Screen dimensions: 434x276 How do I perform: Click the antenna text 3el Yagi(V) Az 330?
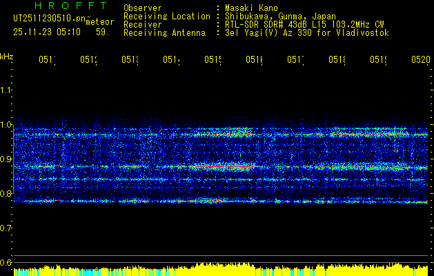pyautogui.click(x=269, y=33)
